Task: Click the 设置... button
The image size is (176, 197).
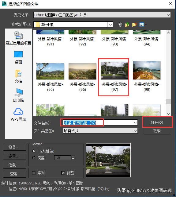Action: (x=14, y=156)
